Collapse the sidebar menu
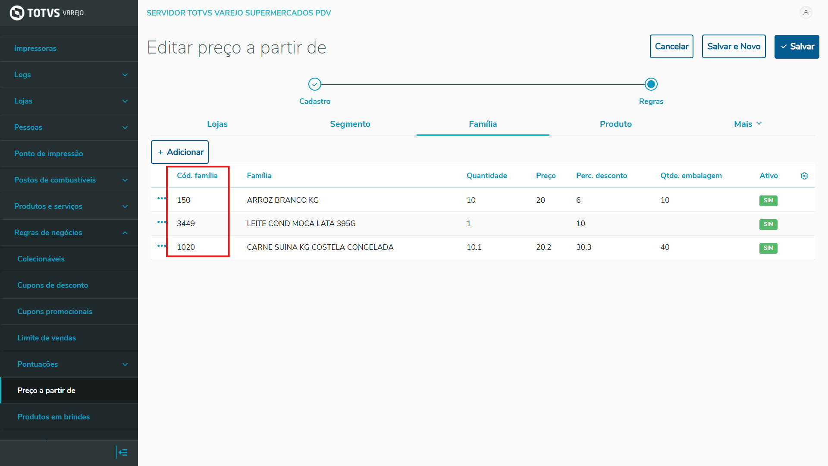Image resolution: width=828 pixels, height=466 pixels. click(123, 452)
